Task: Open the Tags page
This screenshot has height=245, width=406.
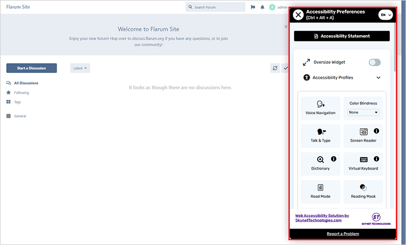Action: (13, 102)
